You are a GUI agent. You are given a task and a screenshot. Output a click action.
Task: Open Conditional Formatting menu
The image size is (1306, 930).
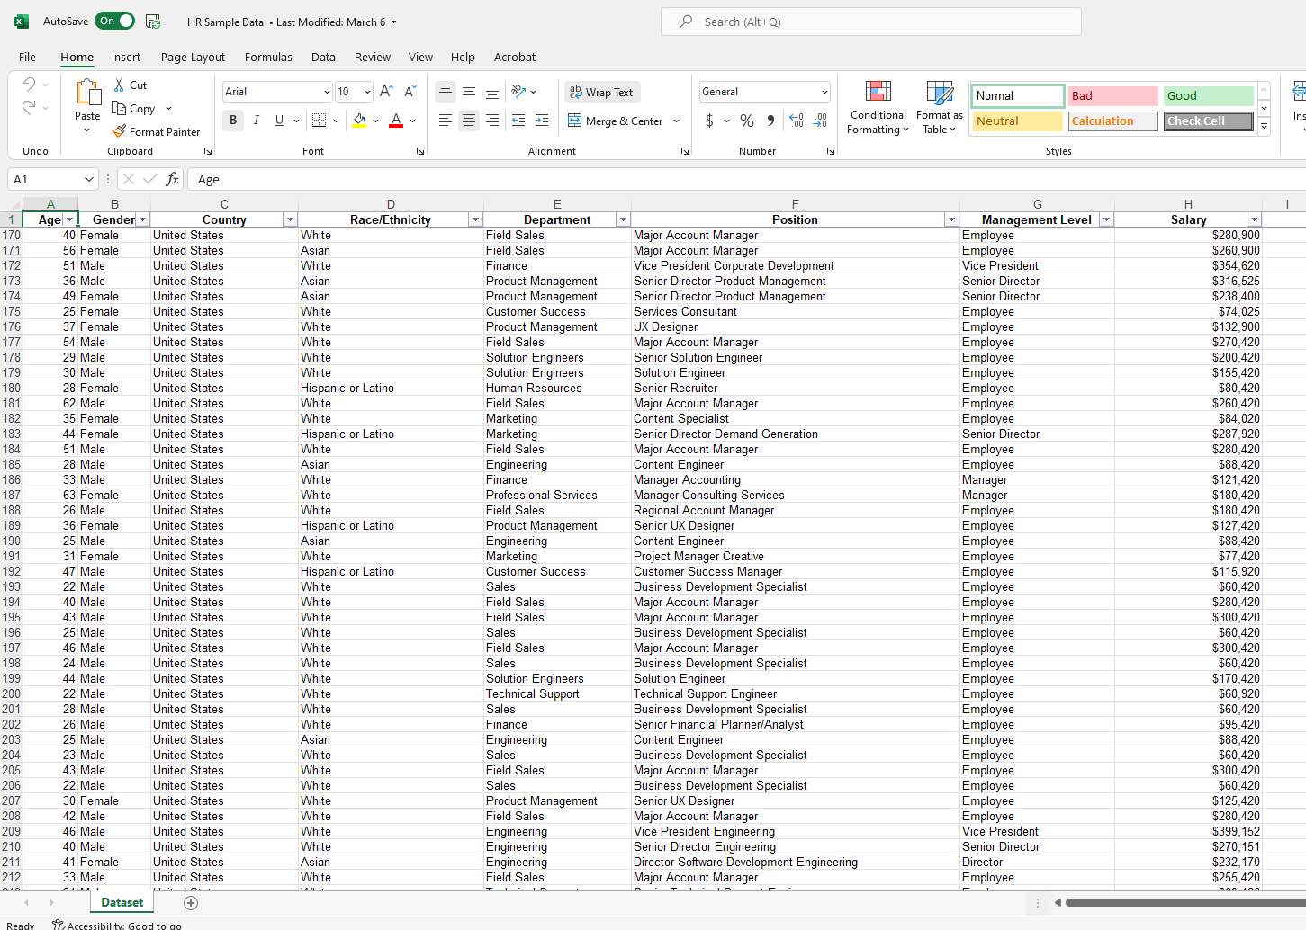coord(878,107)
